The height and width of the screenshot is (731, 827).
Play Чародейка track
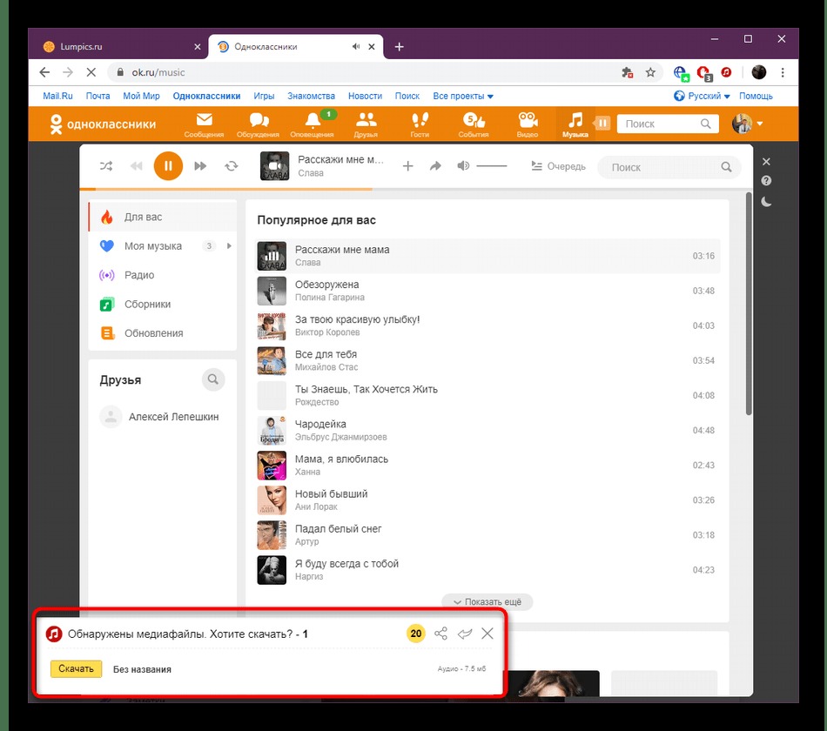tap(487, 431)
